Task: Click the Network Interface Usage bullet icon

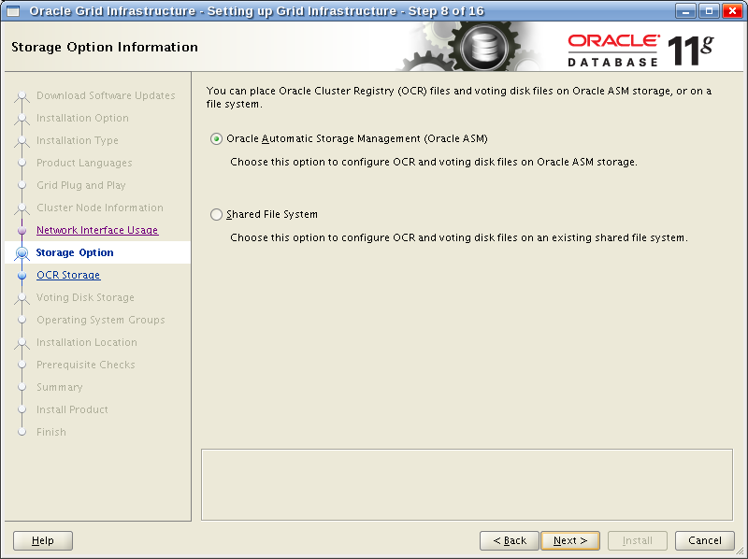Action: point(22,231)
